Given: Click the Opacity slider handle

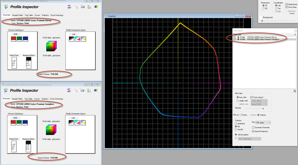Looking at the screenshot, I should (x=263, y=108).
